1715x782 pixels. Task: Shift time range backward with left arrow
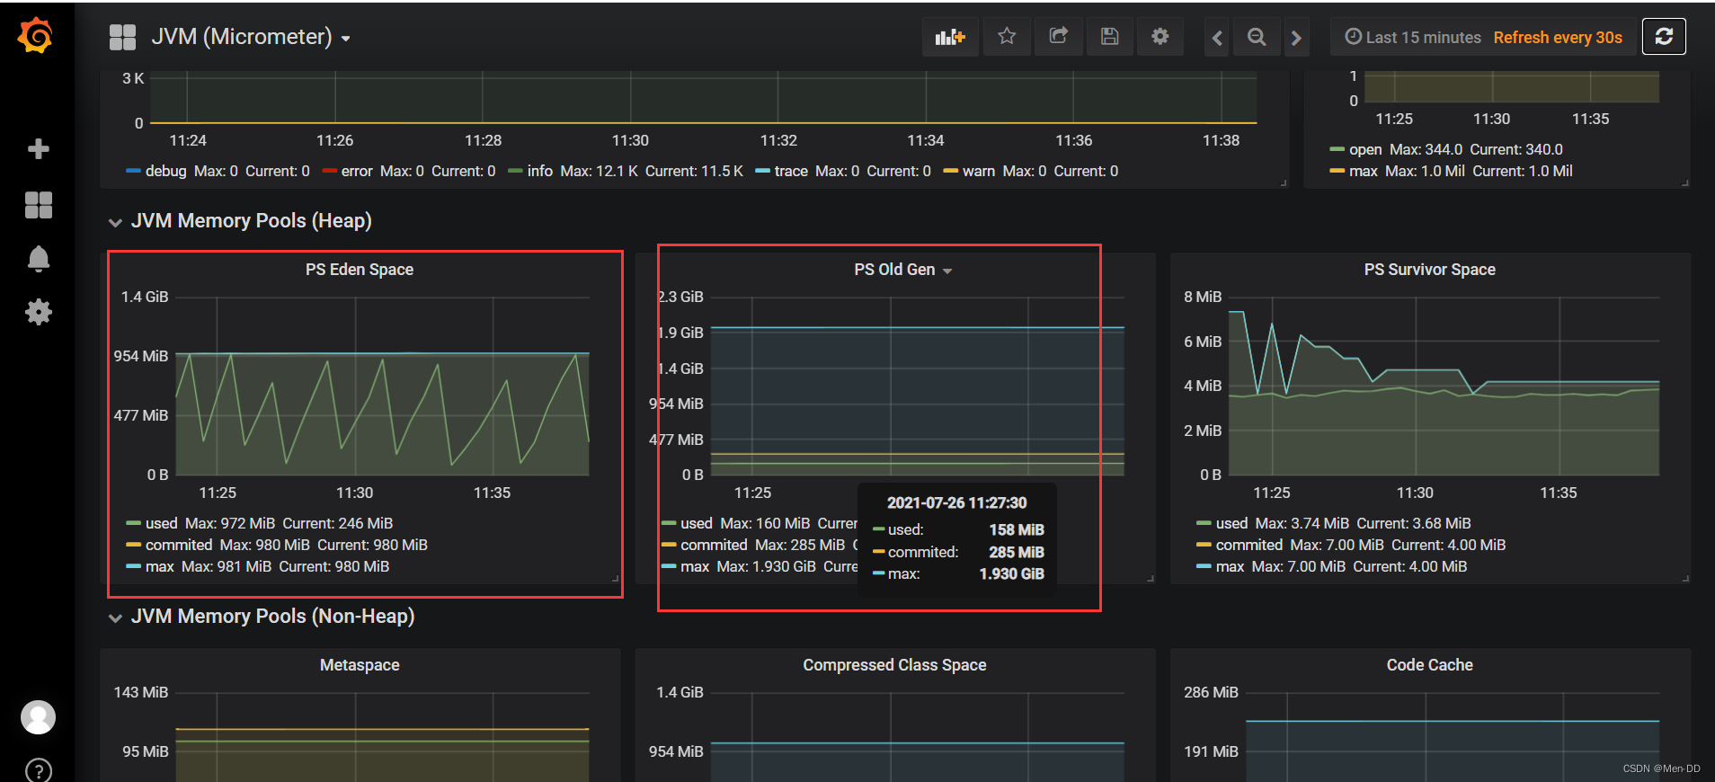pyautogui.click(x=1217, y=37)
